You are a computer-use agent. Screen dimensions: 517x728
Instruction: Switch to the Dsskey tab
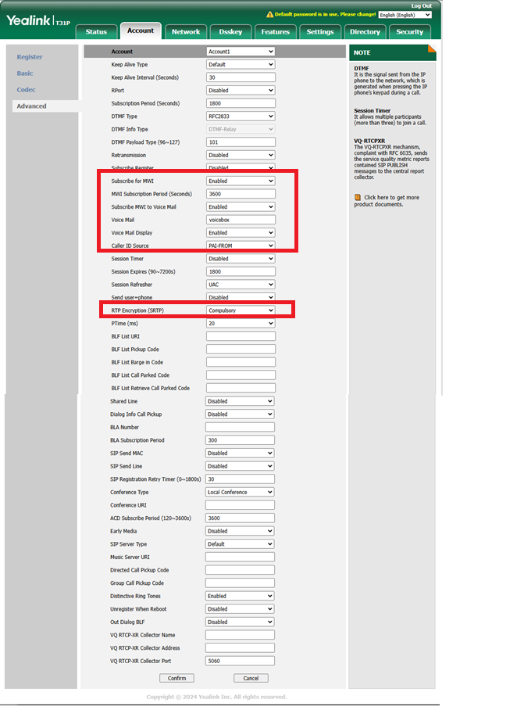tap(230, 31)
